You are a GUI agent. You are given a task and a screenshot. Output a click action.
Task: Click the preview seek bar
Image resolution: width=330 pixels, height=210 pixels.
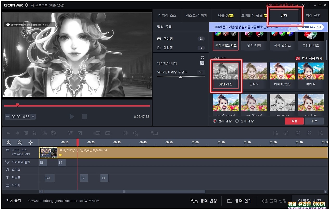(x=77, y=106)
